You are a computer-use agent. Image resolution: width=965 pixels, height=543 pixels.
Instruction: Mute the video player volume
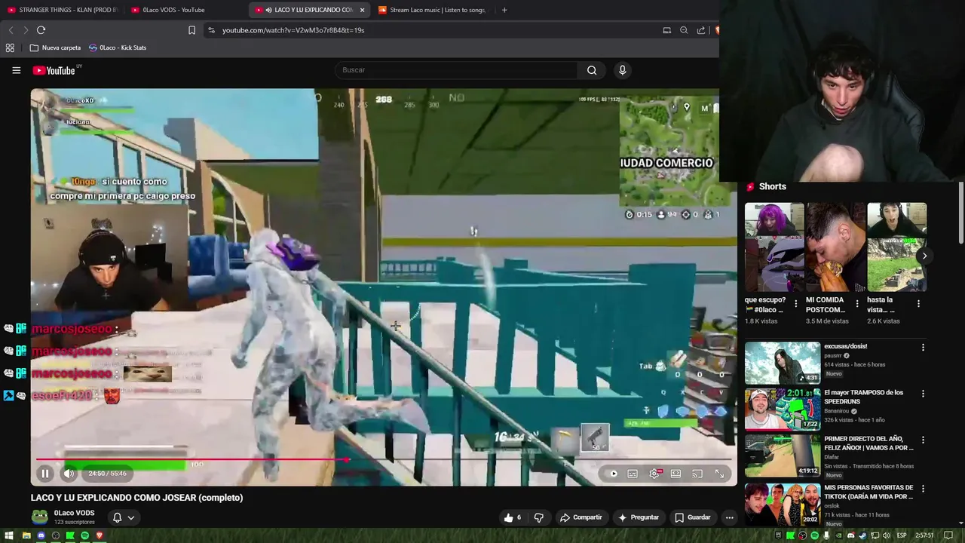pyautogui.click(x=69, y=474)
